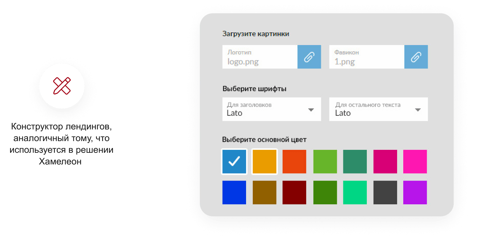Screen dimensions: 483x240
Task: Choose the brown color swatch
Action: [264, 192]
